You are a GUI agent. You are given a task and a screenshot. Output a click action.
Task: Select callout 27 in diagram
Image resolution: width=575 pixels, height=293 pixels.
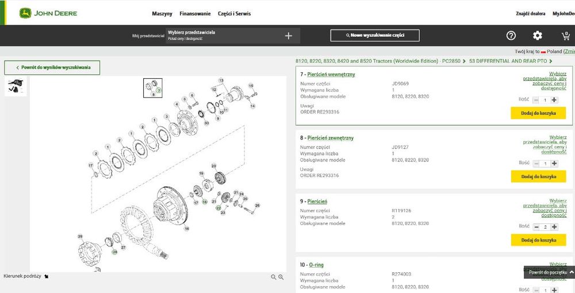point(123,248)
